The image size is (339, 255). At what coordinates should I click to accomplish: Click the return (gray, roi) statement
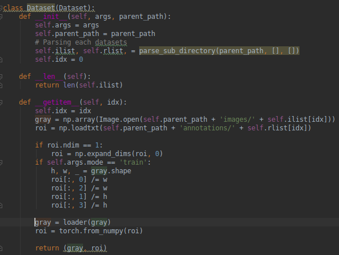[x=71, y=248]
